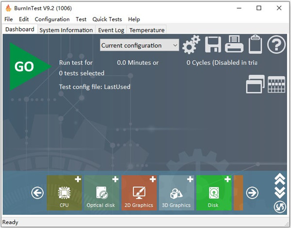
Task: Switch to the Event Log tab
Action: click(x=111, y=30)
